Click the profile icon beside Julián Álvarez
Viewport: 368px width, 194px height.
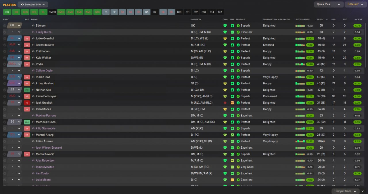pos(33,141)
